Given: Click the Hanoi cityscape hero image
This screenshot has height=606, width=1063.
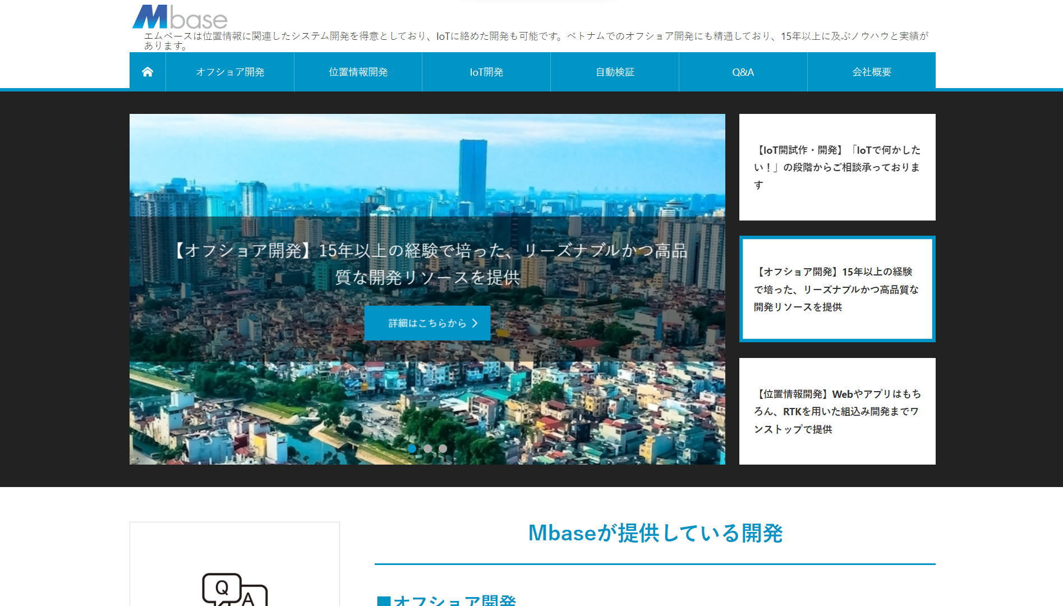Looking at the screenshot, I should tap(426, 168).
